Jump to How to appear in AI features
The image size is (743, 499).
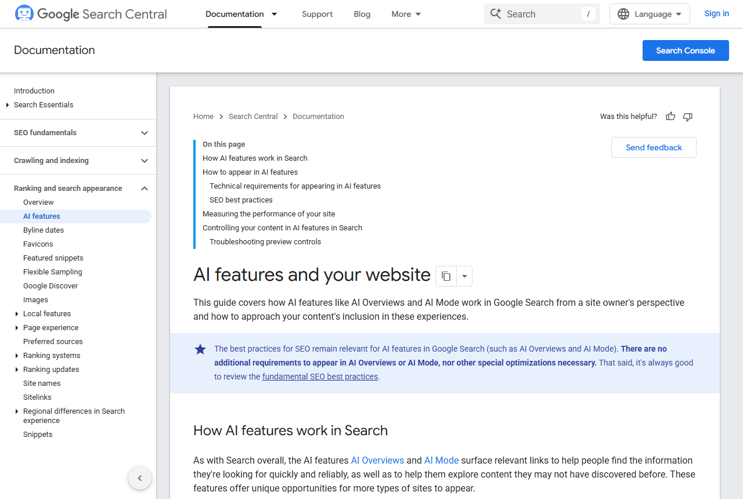point(250,172)
